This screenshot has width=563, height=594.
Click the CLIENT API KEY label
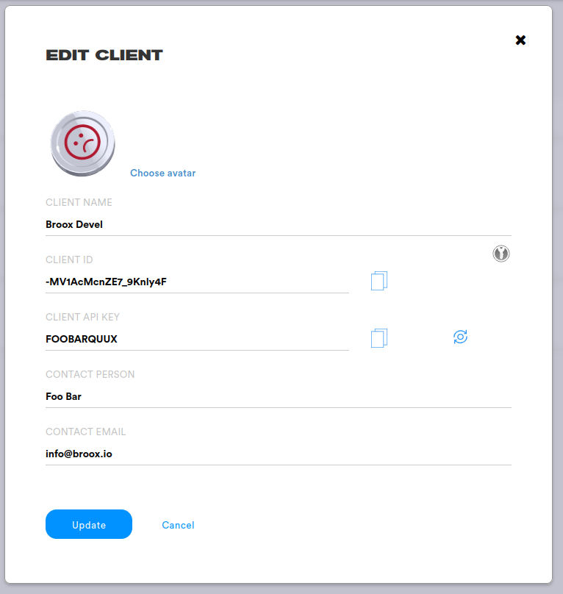(82, 317)
